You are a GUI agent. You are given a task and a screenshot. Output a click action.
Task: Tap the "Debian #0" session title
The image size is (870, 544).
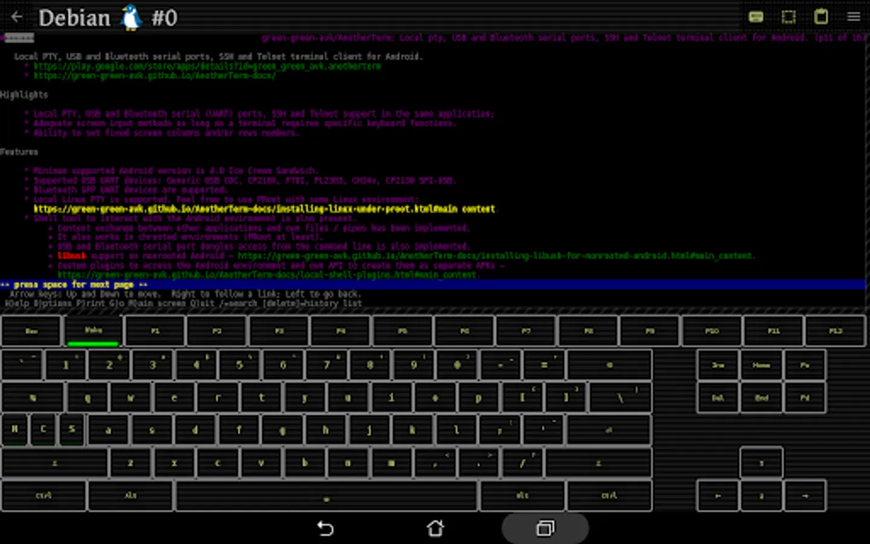(108, 18)
